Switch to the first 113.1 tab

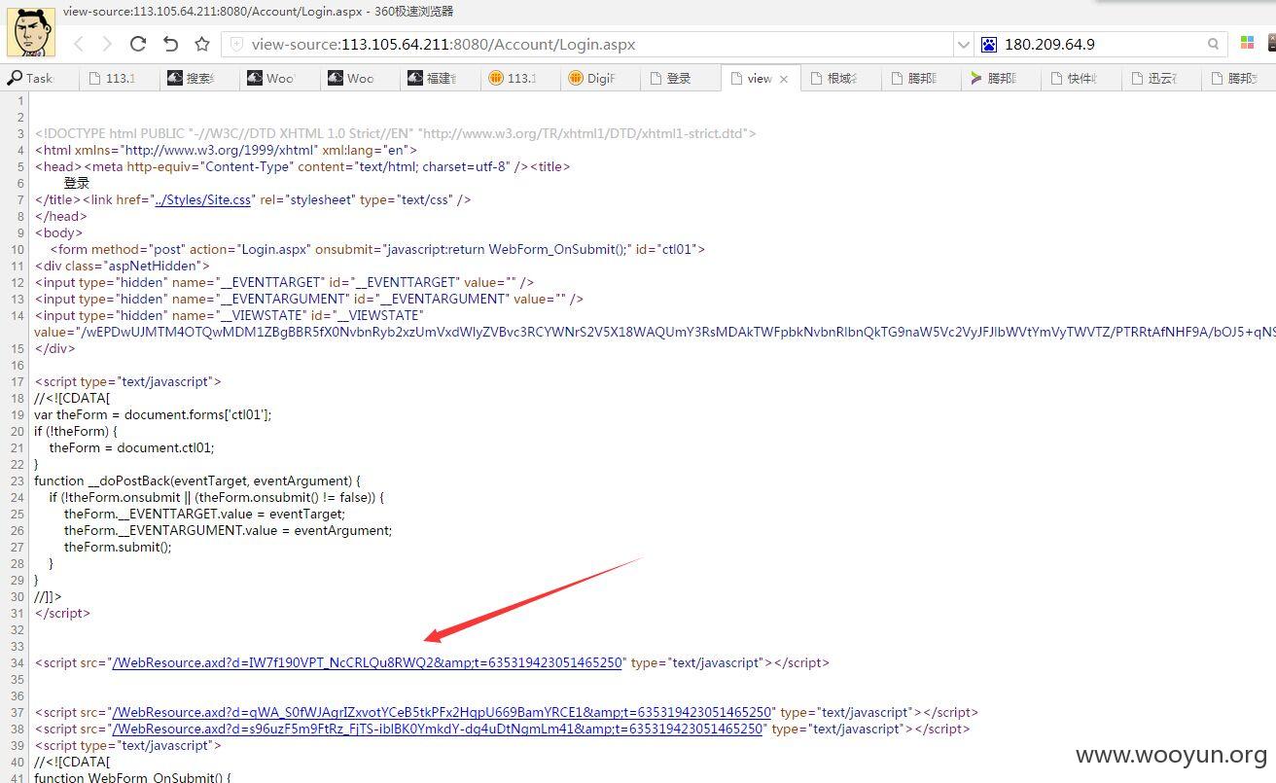click(x=118, y=78)
